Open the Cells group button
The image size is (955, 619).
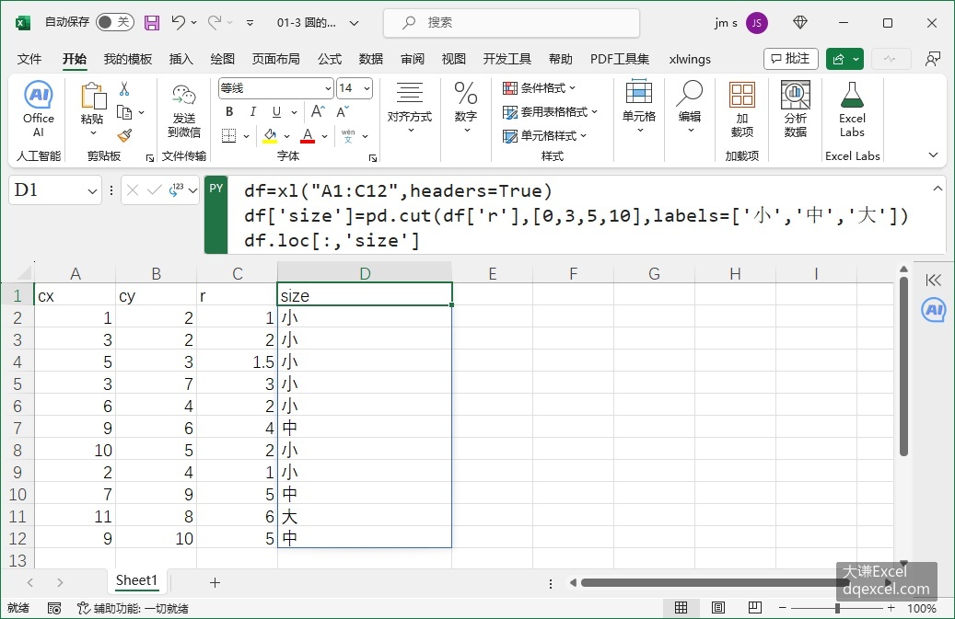(x=639, y=109)
